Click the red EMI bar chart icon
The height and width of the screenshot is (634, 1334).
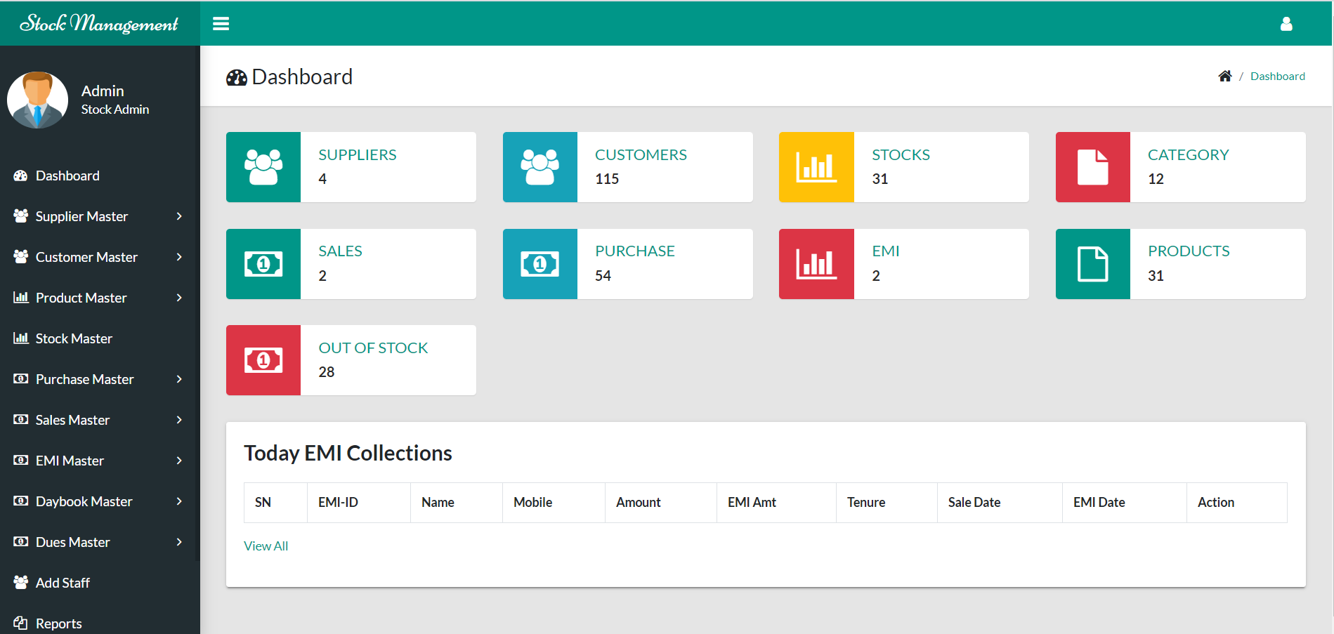[x=816, y=264]
